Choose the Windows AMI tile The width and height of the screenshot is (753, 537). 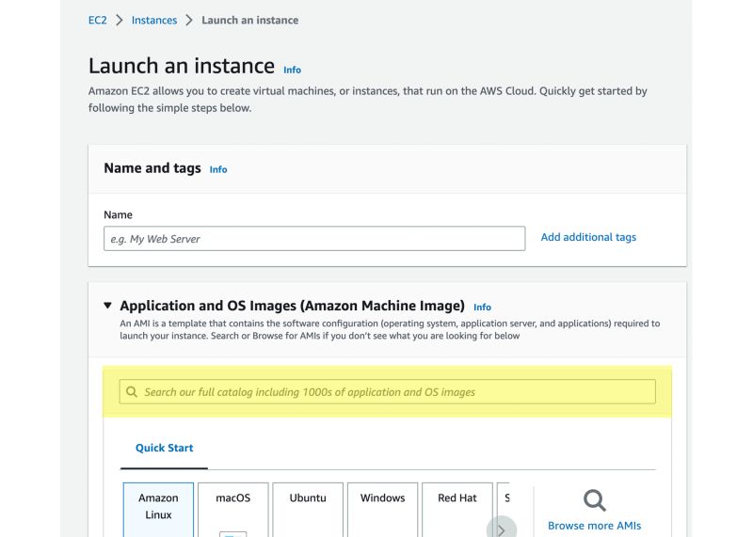383,510
